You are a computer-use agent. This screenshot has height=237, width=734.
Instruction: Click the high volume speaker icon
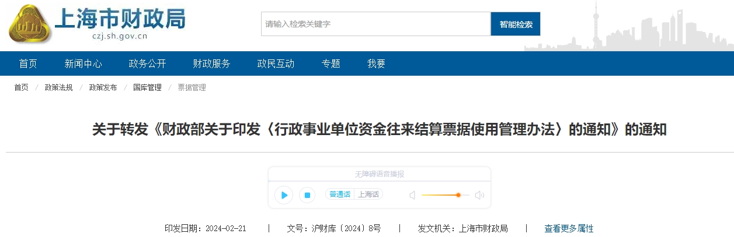click(x=479, y=195)
